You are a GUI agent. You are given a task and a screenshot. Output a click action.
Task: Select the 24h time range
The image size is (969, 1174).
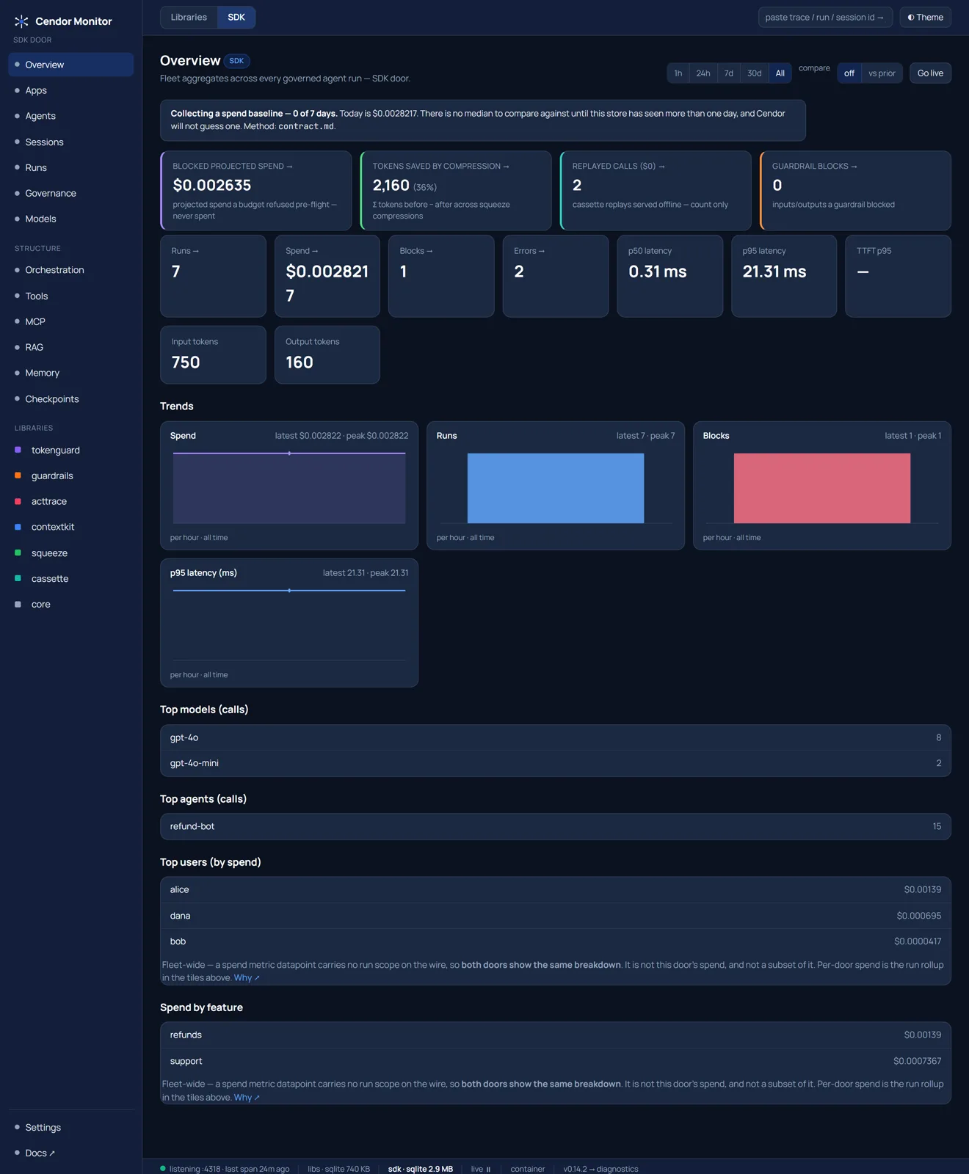703,73
